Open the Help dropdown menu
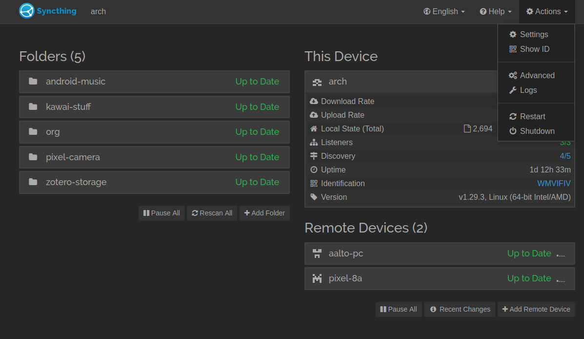584x339 pixels. [x=496, y=12]
